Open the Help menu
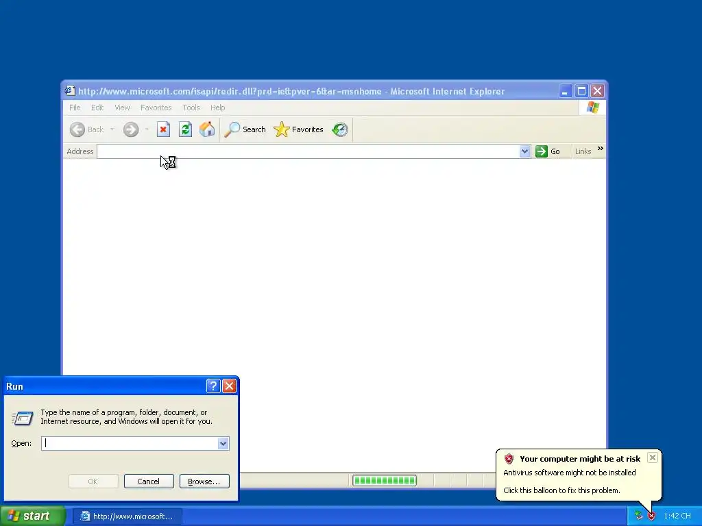This screenshot has width=702, height=526. tap(217, 108)
